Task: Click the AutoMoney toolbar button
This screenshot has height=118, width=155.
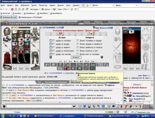Action: point(29,13)
